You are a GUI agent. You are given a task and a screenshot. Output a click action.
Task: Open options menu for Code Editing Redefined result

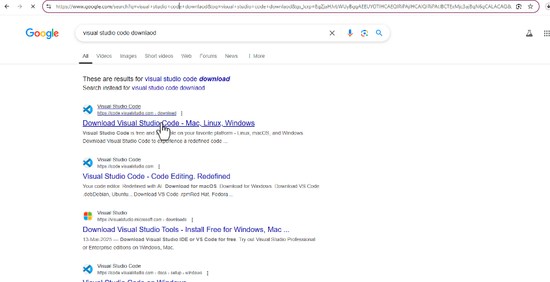pos(159,166)
